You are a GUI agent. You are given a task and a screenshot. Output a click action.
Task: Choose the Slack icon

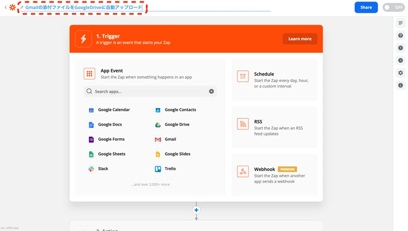click(91, 169)
